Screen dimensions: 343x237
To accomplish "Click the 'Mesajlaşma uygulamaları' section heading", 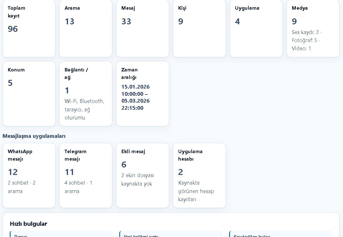I will (x=34, y=136).
